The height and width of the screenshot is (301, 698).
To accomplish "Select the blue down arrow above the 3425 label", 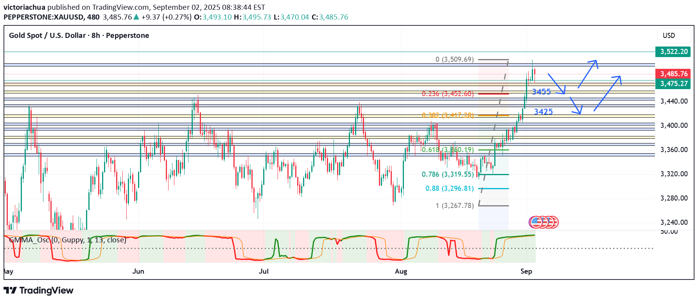I will coord(576,105).
